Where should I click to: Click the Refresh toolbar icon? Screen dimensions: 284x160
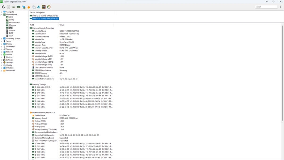(3, 7)
